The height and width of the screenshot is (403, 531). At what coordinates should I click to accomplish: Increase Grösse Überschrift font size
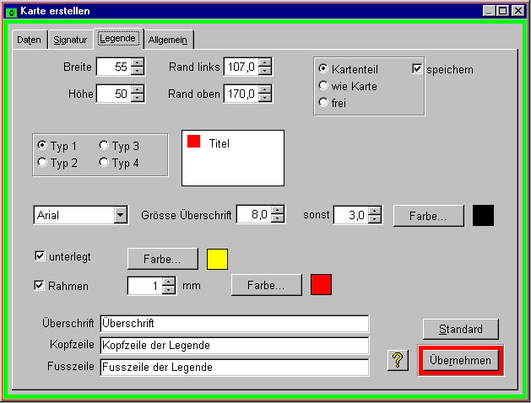(x=278, y=211)
